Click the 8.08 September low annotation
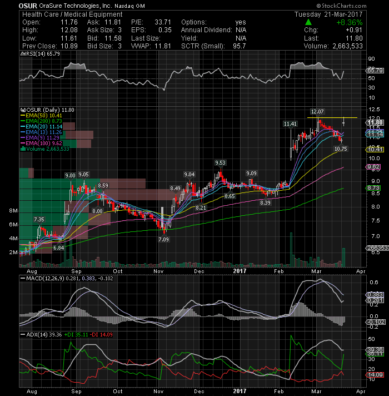The width and height of the screenshot is (389, 396). (97, 211)
